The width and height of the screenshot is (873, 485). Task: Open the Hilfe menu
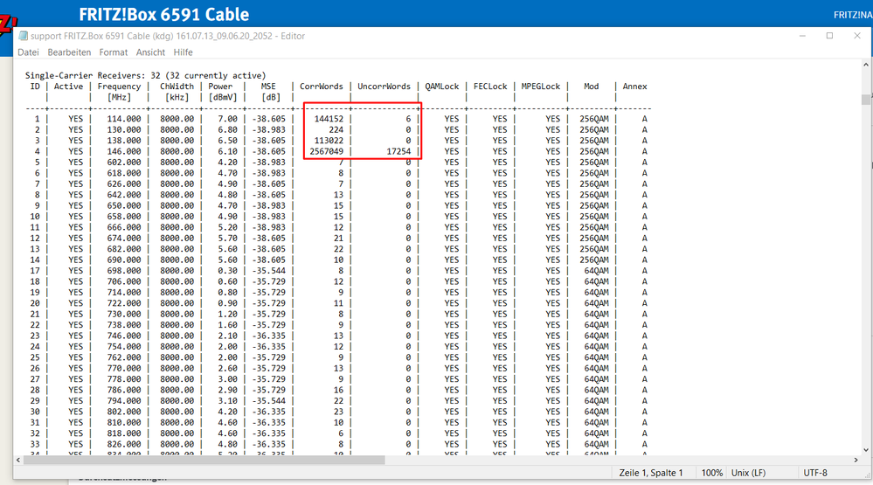point(183,52)
